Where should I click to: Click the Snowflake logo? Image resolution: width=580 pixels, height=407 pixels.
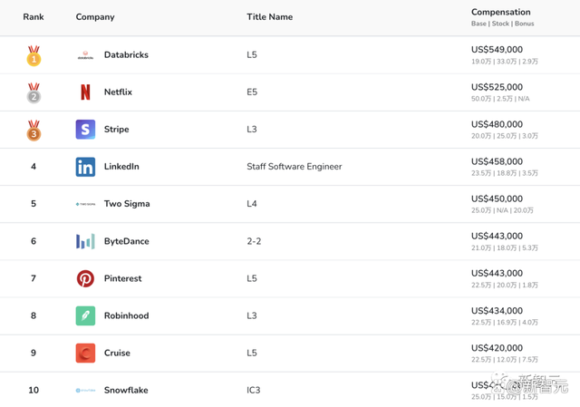(x=85, y=390)
